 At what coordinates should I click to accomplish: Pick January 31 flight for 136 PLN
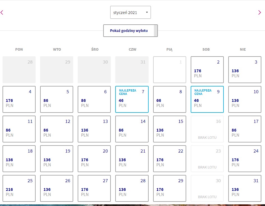coord(245,188)
